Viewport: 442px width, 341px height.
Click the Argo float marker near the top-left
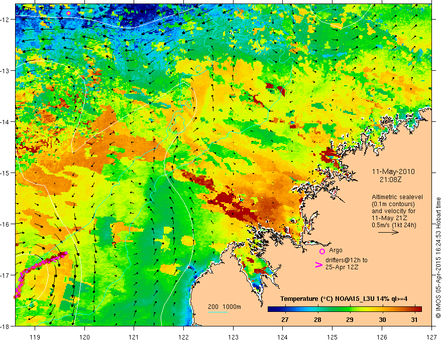point(68,13)
